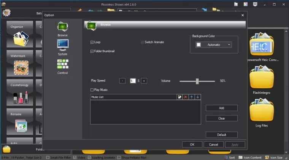Move music item down with the down arrow
The image size is (289, 160).
click(198, 97)
